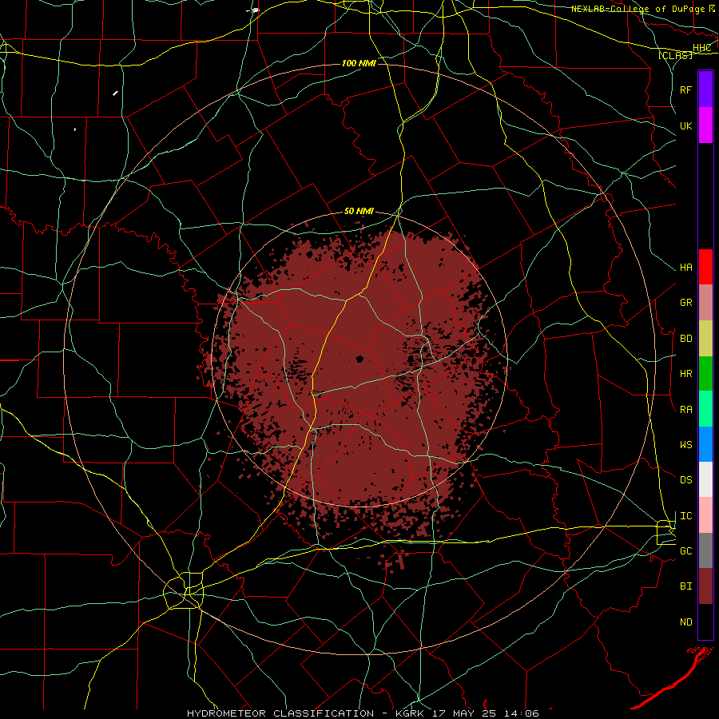Screen dimensions: 719x719
Task: Click the [CLAS] label
Action: (x=675, y=55)
